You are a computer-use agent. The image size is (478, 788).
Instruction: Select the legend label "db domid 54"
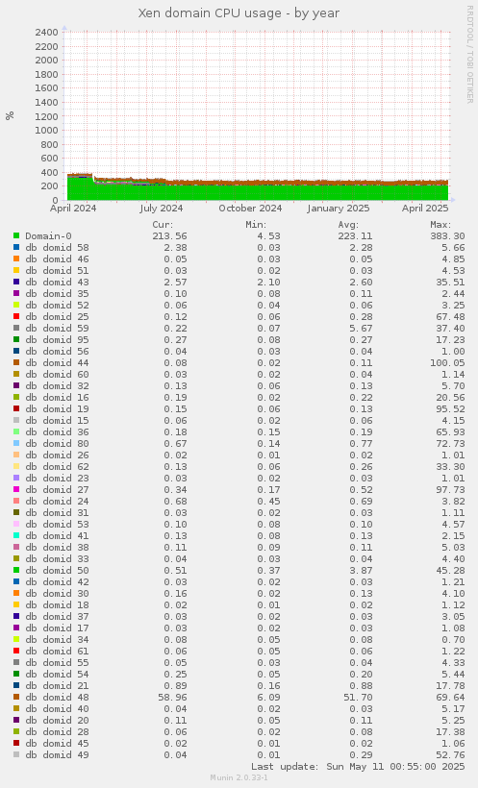[57, 674]
